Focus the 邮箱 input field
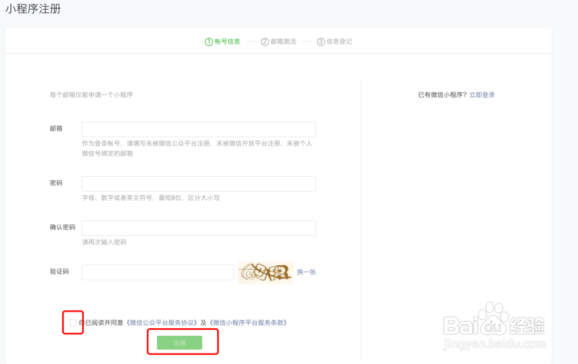Image resolution: width=578 pixels, height=364 pixels. [199, 129]
